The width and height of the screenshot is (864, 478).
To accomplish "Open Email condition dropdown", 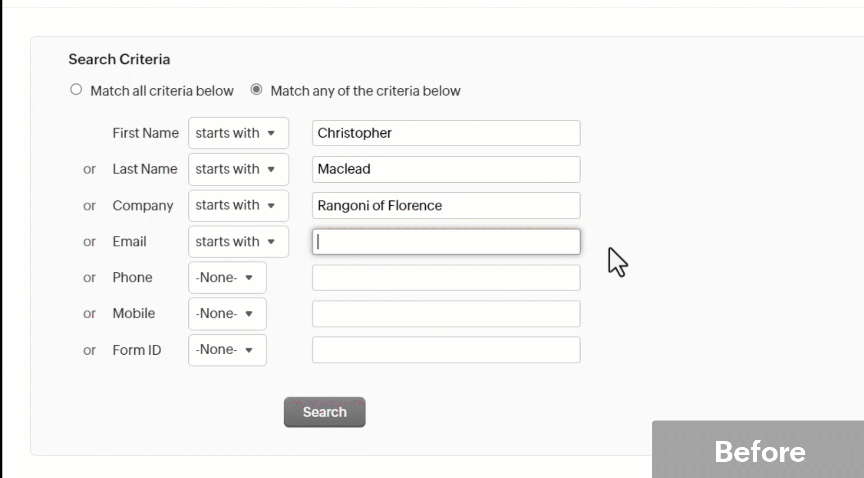I will (x=238, y=242).
